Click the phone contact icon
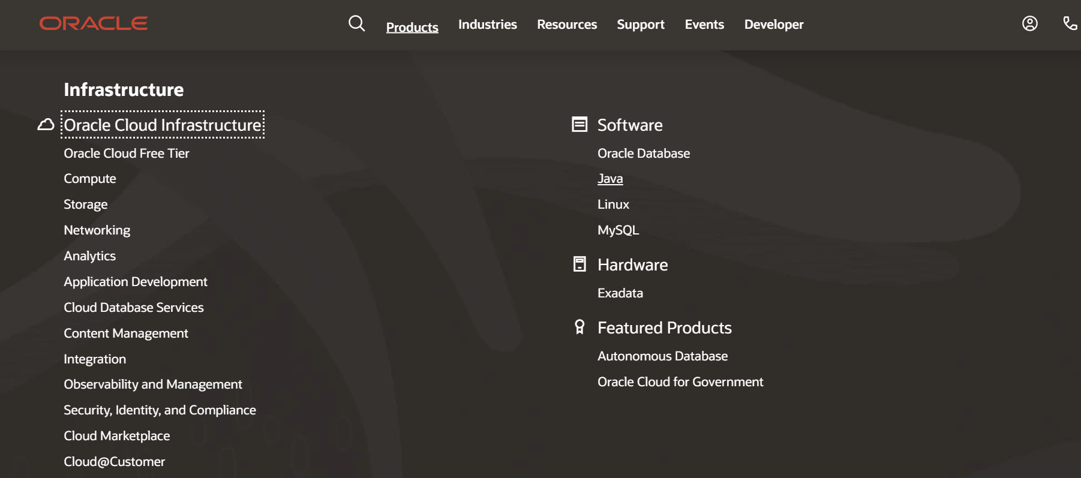 (1070, 23)
